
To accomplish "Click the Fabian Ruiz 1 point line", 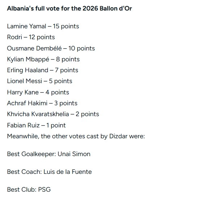I will click(36, 125).
